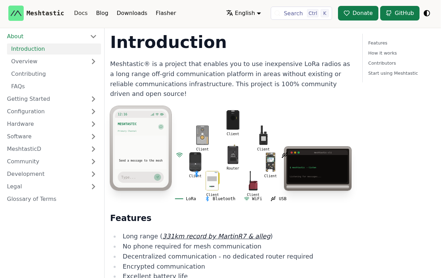
Task: Open the English language dropdown
Action: click(244, 13)
